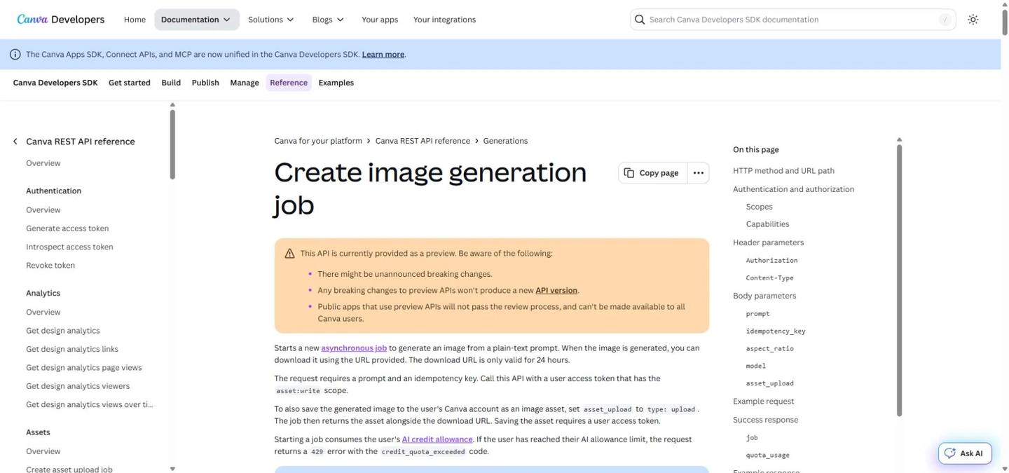Jump to Header parameters section
1009x473 pixels.
pyautogui.click(x=768, y=242)
